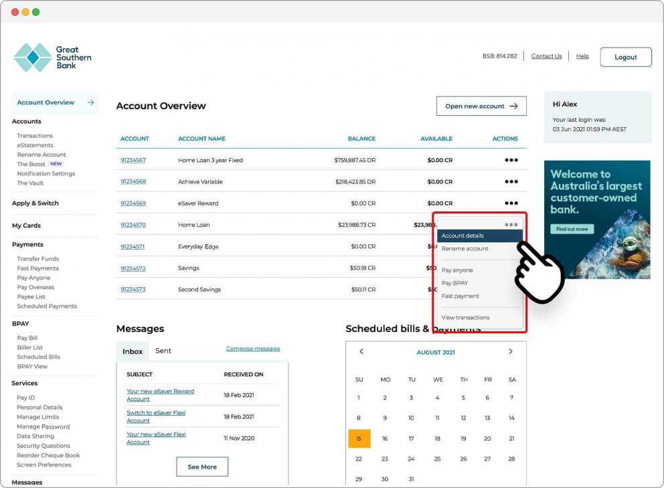Open Pay ID under Services
Screen dimensions: 664x488
point(26,398)
